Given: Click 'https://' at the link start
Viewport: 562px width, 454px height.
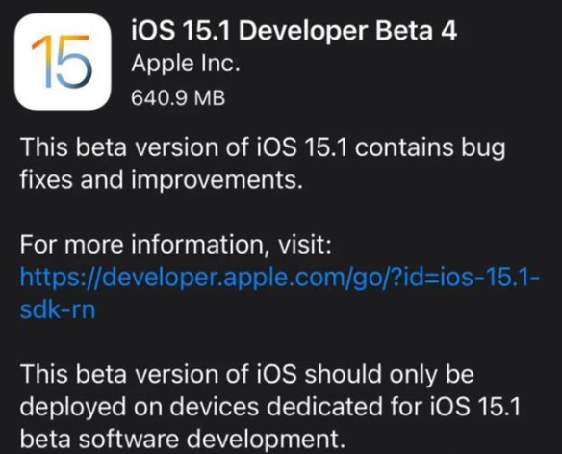Looking at the screenshot, I should click(x=62, y=277).
